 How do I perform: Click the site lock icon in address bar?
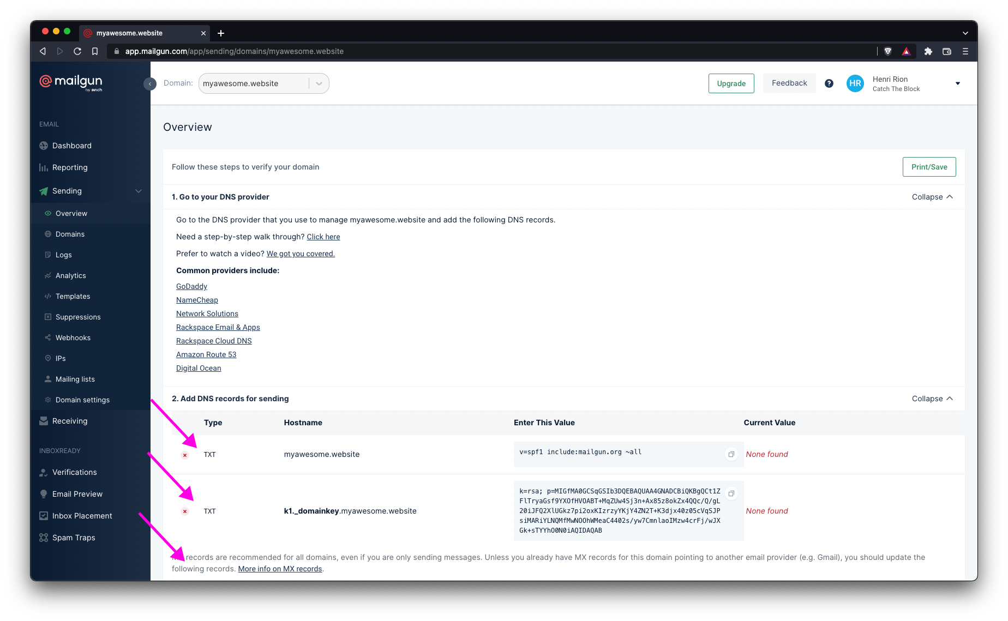click(x=116, y=51)
